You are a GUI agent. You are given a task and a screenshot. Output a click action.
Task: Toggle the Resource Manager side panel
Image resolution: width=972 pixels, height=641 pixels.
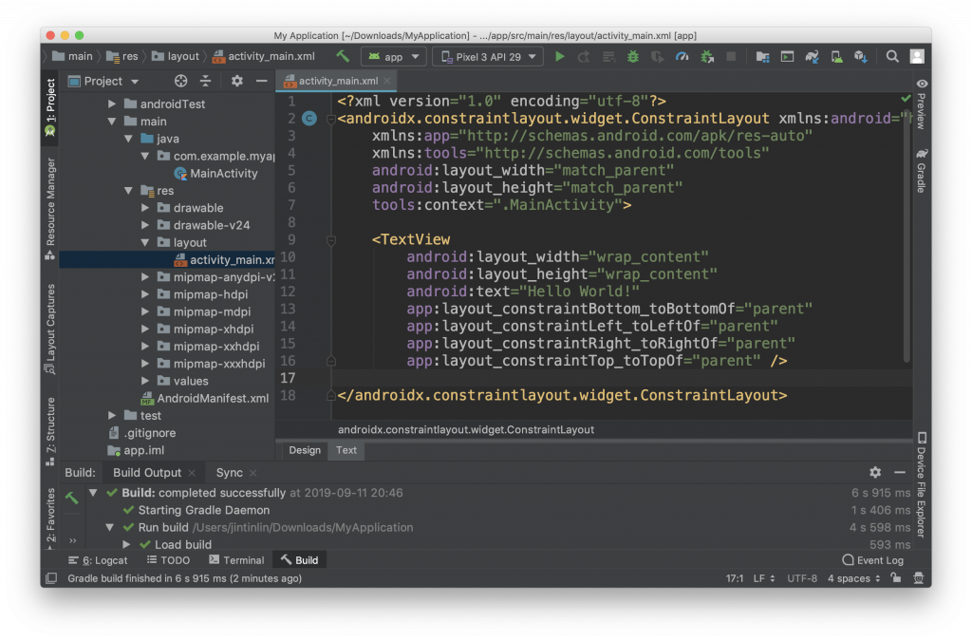coord(50,208)
